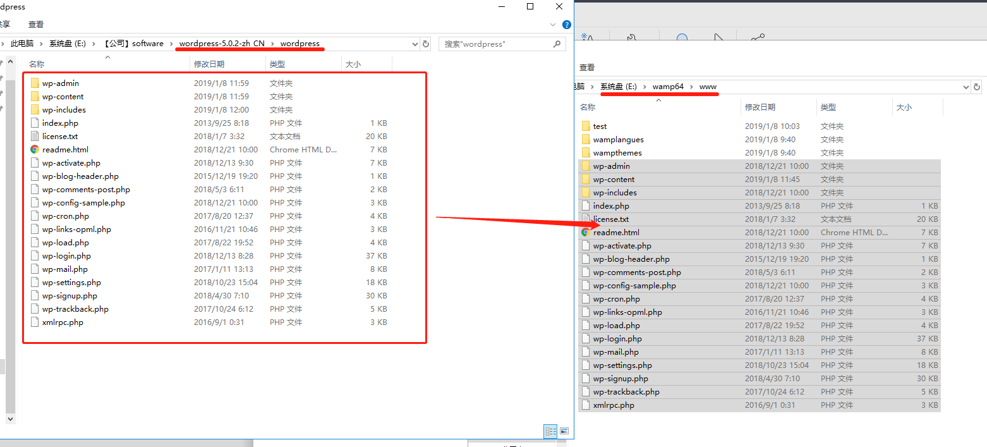Click the wamplangues folder icon in www window
Screen dimensions: 987x447
point(586,139)
